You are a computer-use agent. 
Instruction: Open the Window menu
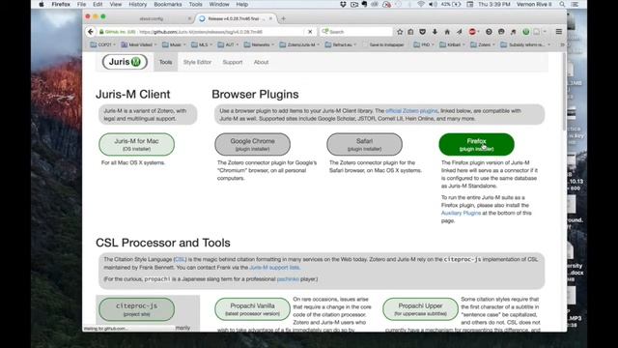pos(219,4)
